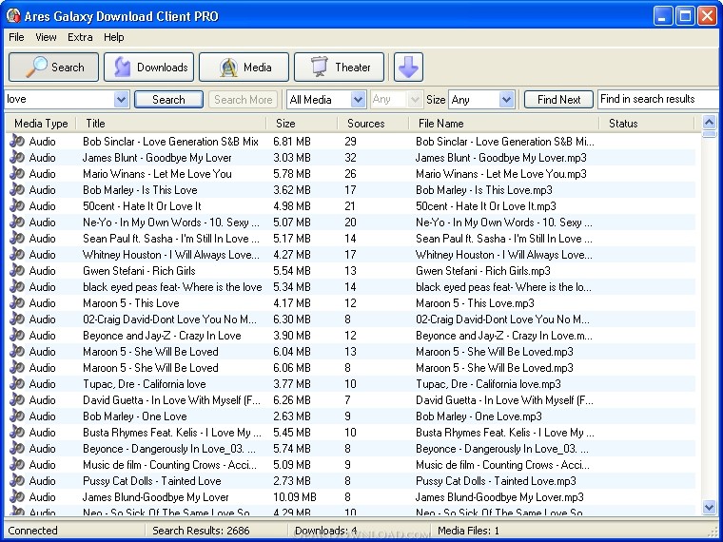The image size is (723, 542).
Task: Sort results by Size column header
Action: click(x=302, y=123)
